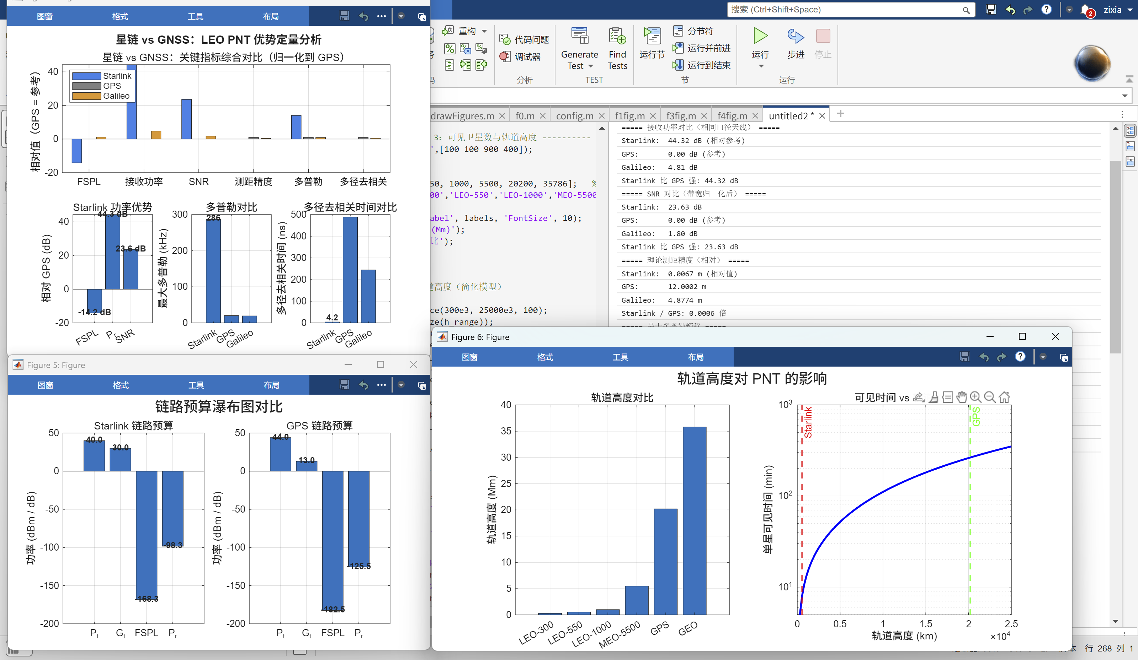Viewport: 1138px width, 660px height.
Task: Click the more options (…) icon in Figure 5
Action: (382, 385)
